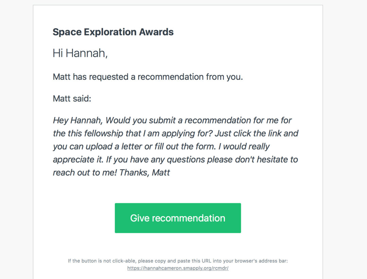Click the Space Exploration Awards heading

click(x=113, y=32)
